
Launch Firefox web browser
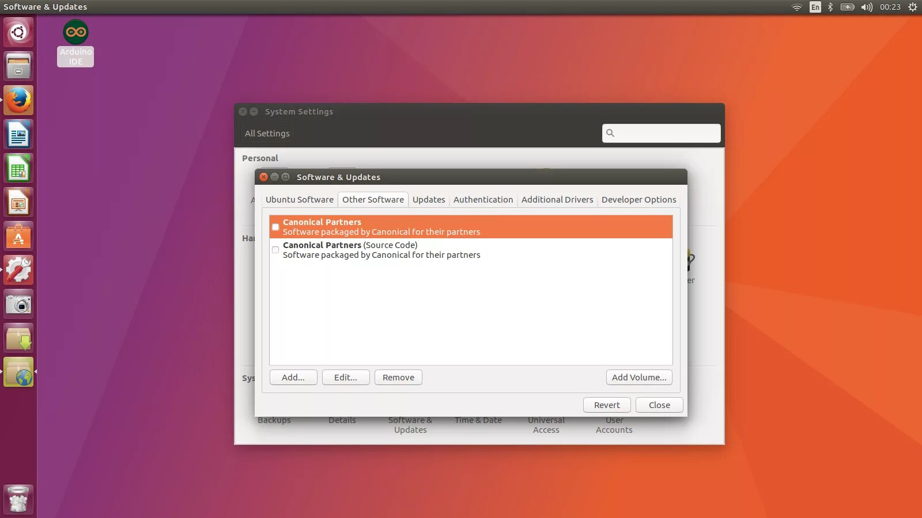pyautogui.click(x=18, y=100)
